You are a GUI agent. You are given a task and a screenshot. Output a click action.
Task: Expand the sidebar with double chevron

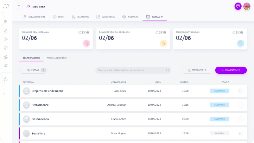(19, 6)
